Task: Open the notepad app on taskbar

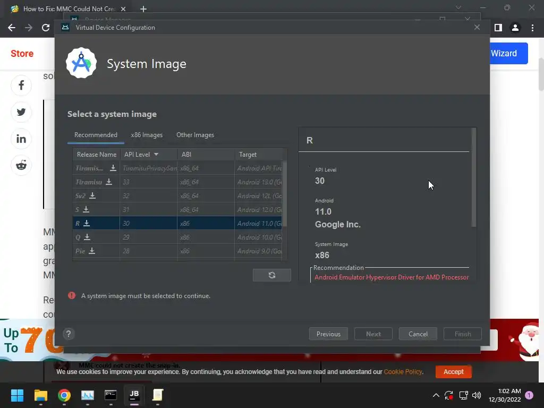Action: (x=157, y=395)
